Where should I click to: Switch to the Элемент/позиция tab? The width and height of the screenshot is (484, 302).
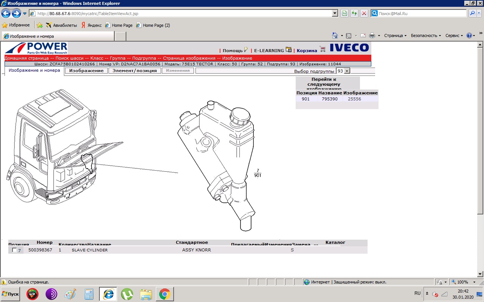coord(135,71)
